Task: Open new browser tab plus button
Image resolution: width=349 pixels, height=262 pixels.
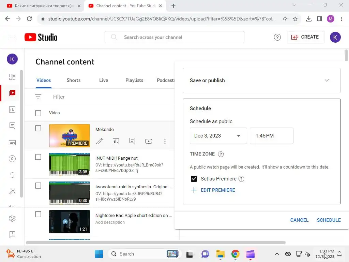Action: [173, 6]
